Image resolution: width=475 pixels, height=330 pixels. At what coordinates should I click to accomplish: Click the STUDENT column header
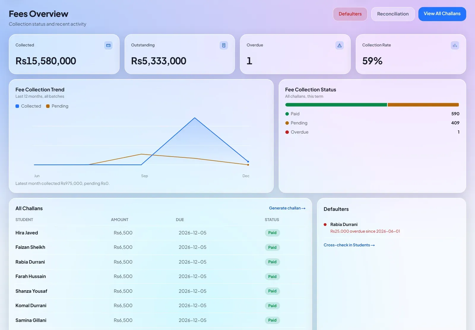(x=24, y=220)
